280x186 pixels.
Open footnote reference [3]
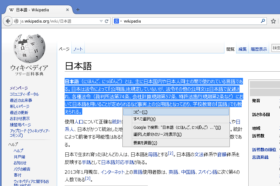click(x=88, y=178)
